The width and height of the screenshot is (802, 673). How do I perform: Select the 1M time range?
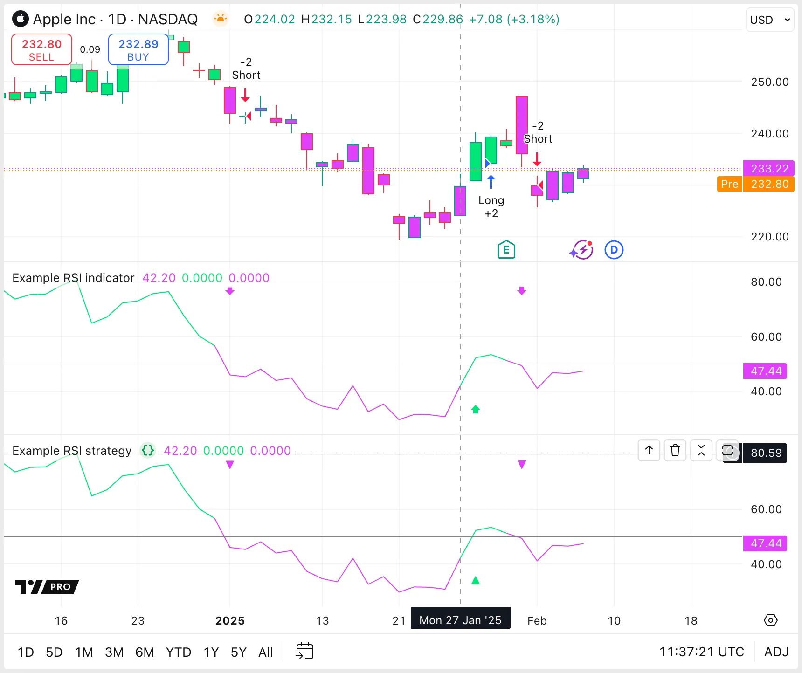tap(84, 652)
